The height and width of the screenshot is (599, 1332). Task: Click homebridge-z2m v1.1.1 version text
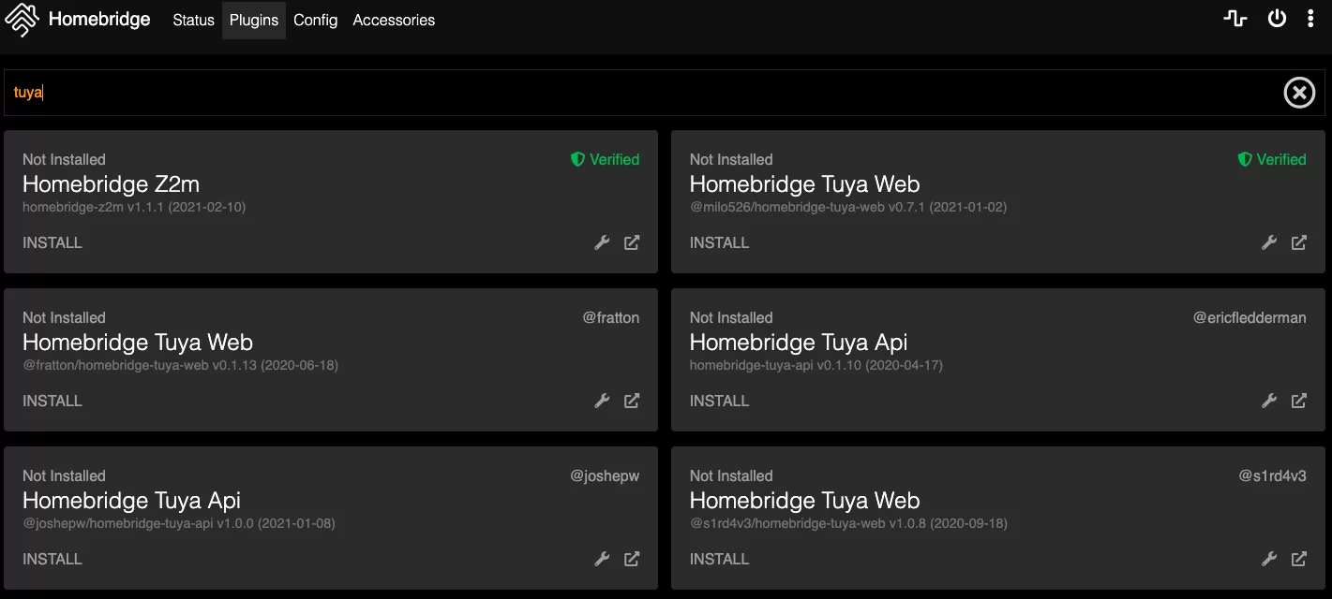click(134, 207)
